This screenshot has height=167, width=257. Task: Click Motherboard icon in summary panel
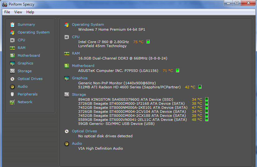tap(67, 66)
